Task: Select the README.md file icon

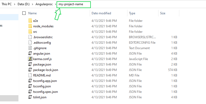Action: pos(30,75)
